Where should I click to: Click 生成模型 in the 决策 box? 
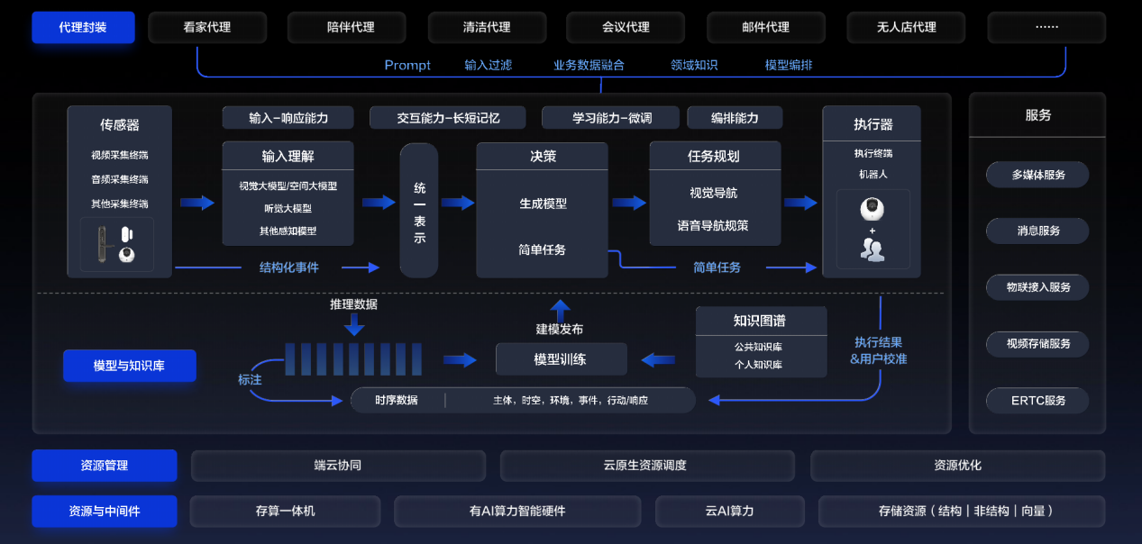point(543,204)
